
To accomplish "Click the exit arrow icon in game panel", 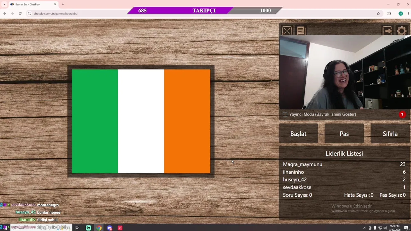I will [387, 31].
